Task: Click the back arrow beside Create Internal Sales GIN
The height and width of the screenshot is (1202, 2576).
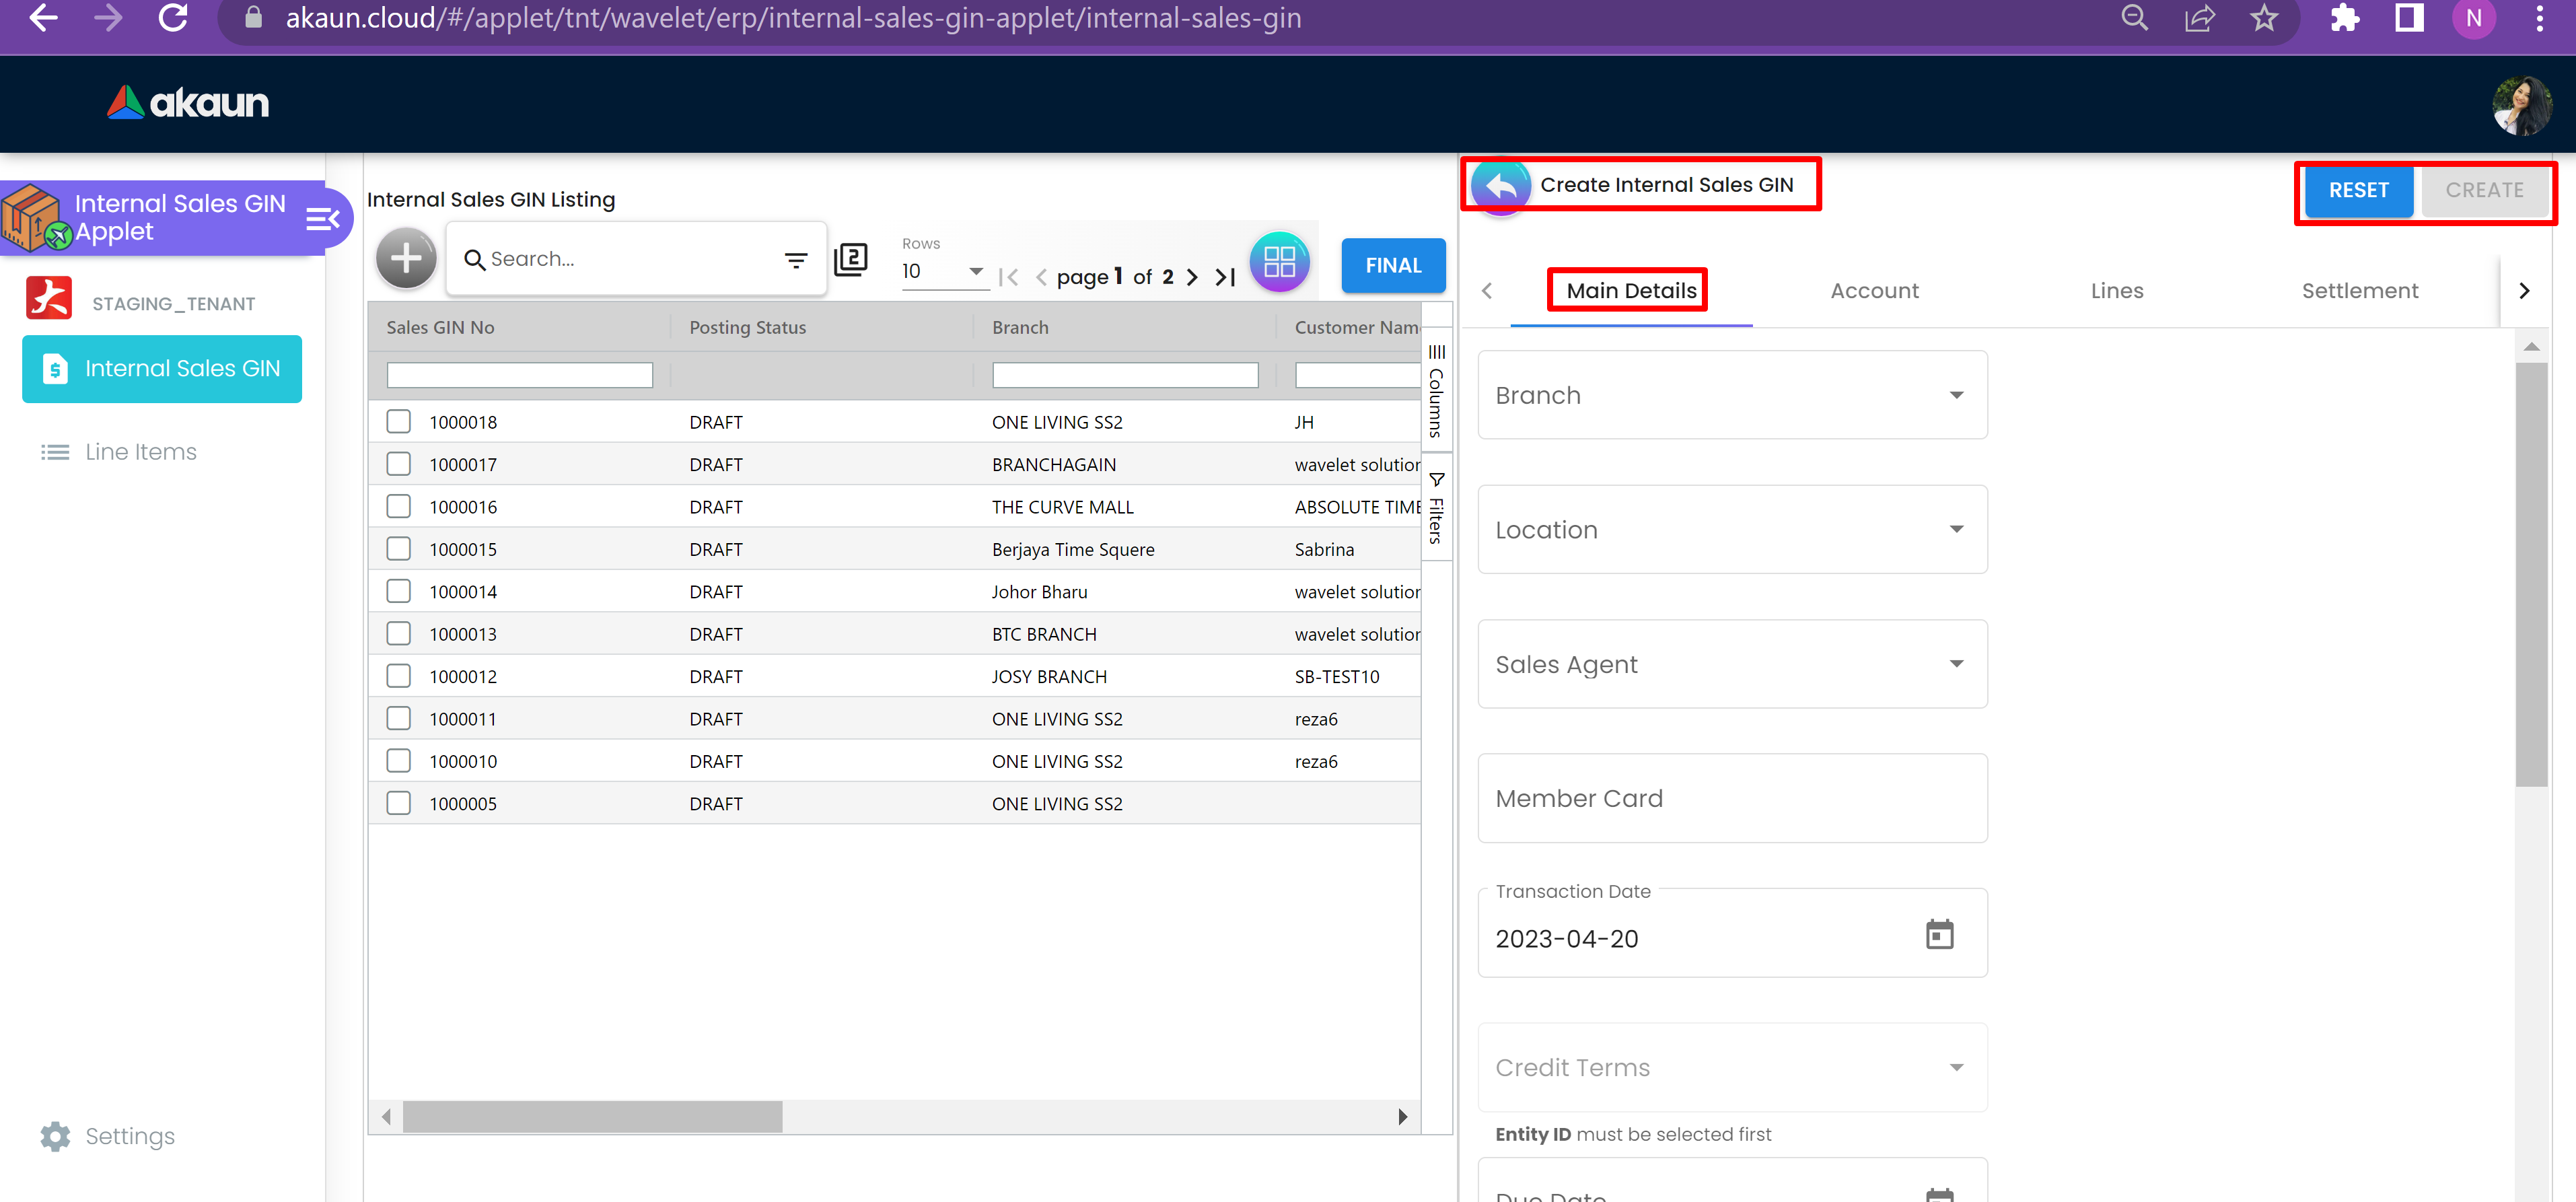Action: click(x=1500, y=186)
